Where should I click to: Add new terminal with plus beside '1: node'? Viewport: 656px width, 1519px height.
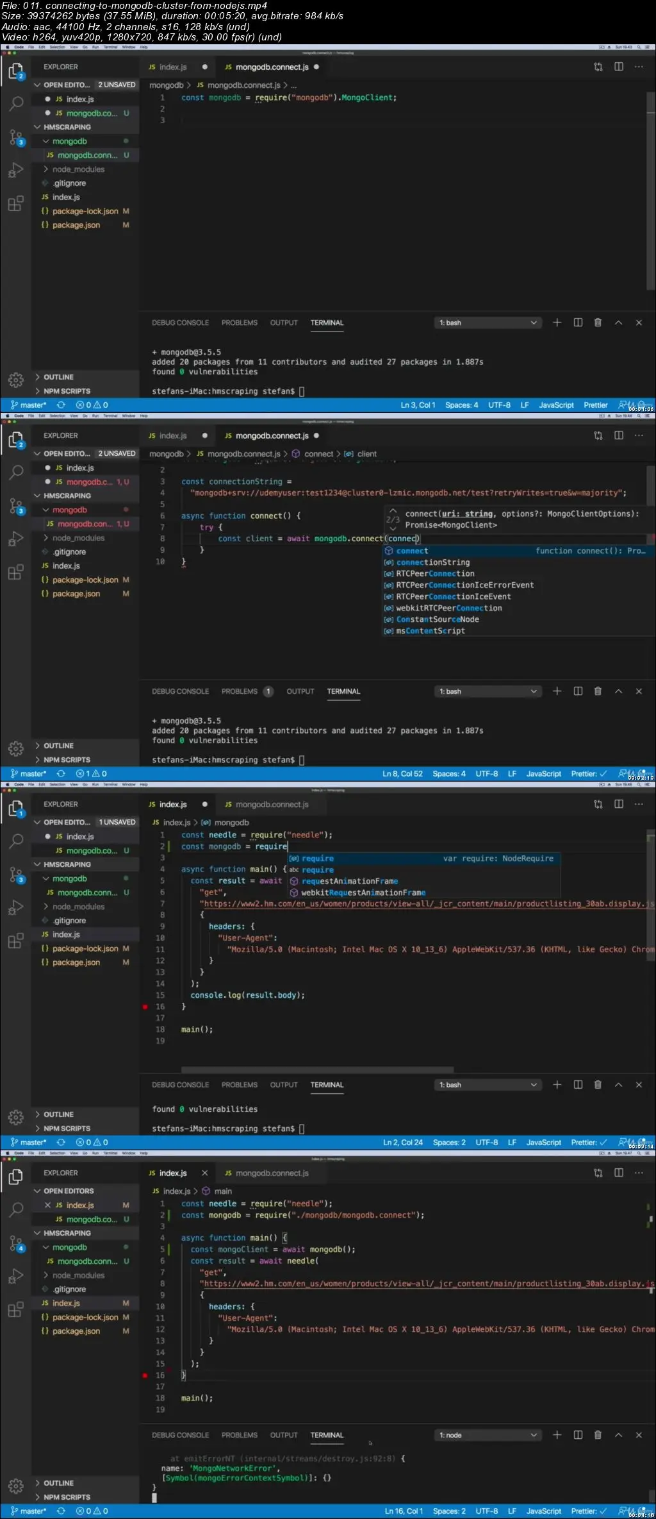coord(557,1435)
